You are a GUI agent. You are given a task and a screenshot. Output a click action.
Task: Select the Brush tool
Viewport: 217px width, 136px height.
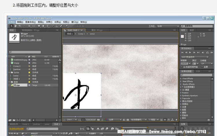[x=53, y=26]
